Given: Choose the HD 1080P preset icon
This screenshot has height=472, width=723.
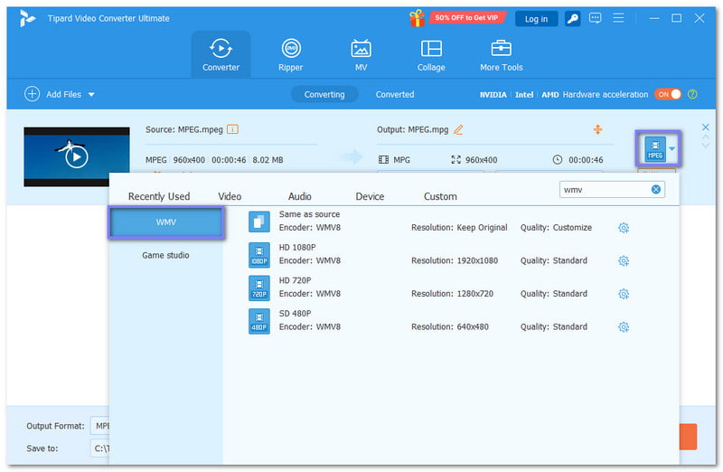Looking at the screenshot, I should pyautogui.click(x=259, y=255).
